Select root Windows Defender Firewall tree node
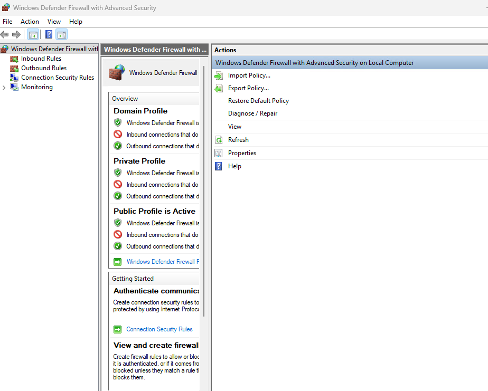Viewport: 488px width, 391px height. (x=54, y=49)
